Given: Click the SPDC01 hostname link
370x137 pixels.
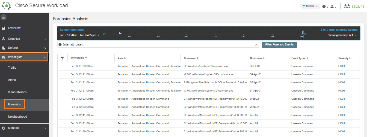Looking at the screenshot, I should pos(256,66).
